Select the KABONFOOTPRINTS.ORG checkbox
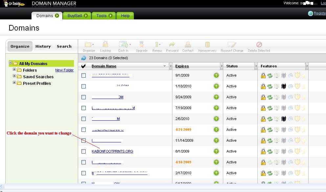 [84, 151]
